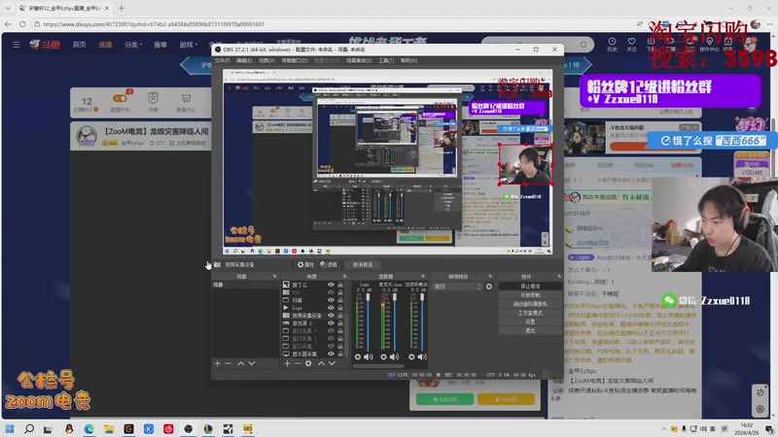Image resolution: width=778 pixels, height=437 pixels.
Task: Open transition properties gear icon
Action: point(489,286)
